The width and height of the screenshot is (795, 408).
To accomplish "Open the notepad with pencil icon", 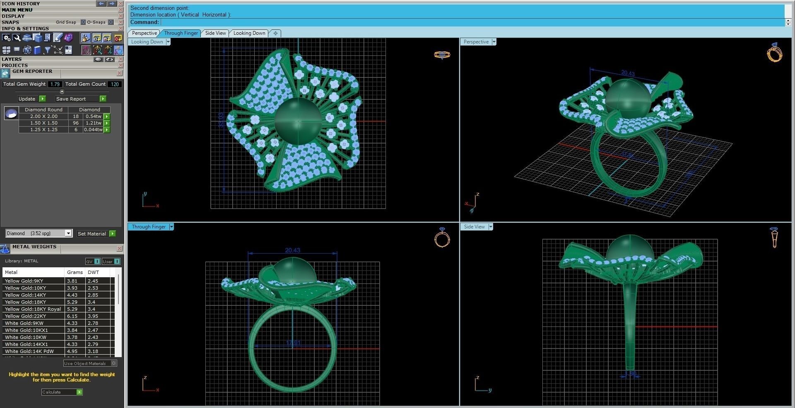I will pyautogui.click(x=58, y=38).
